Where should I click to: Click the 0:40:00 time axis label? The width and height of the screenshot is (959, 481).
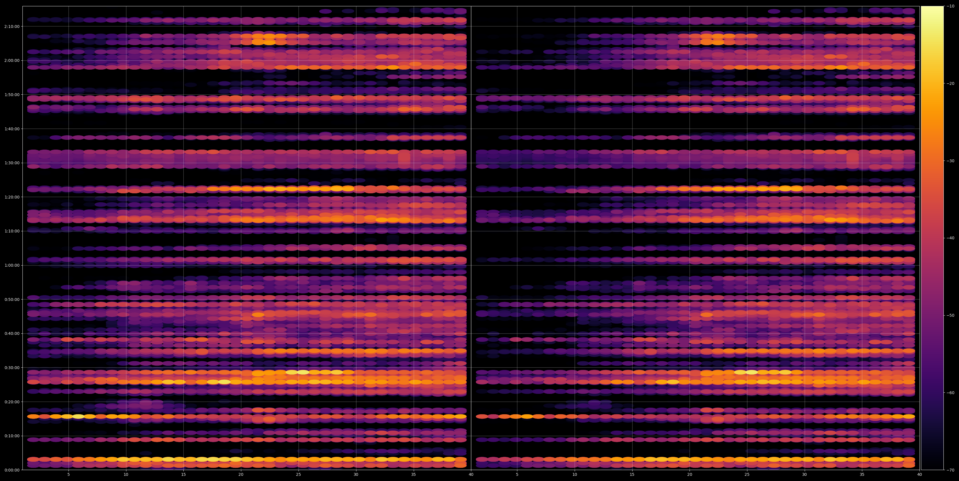(x=12, y=333)
